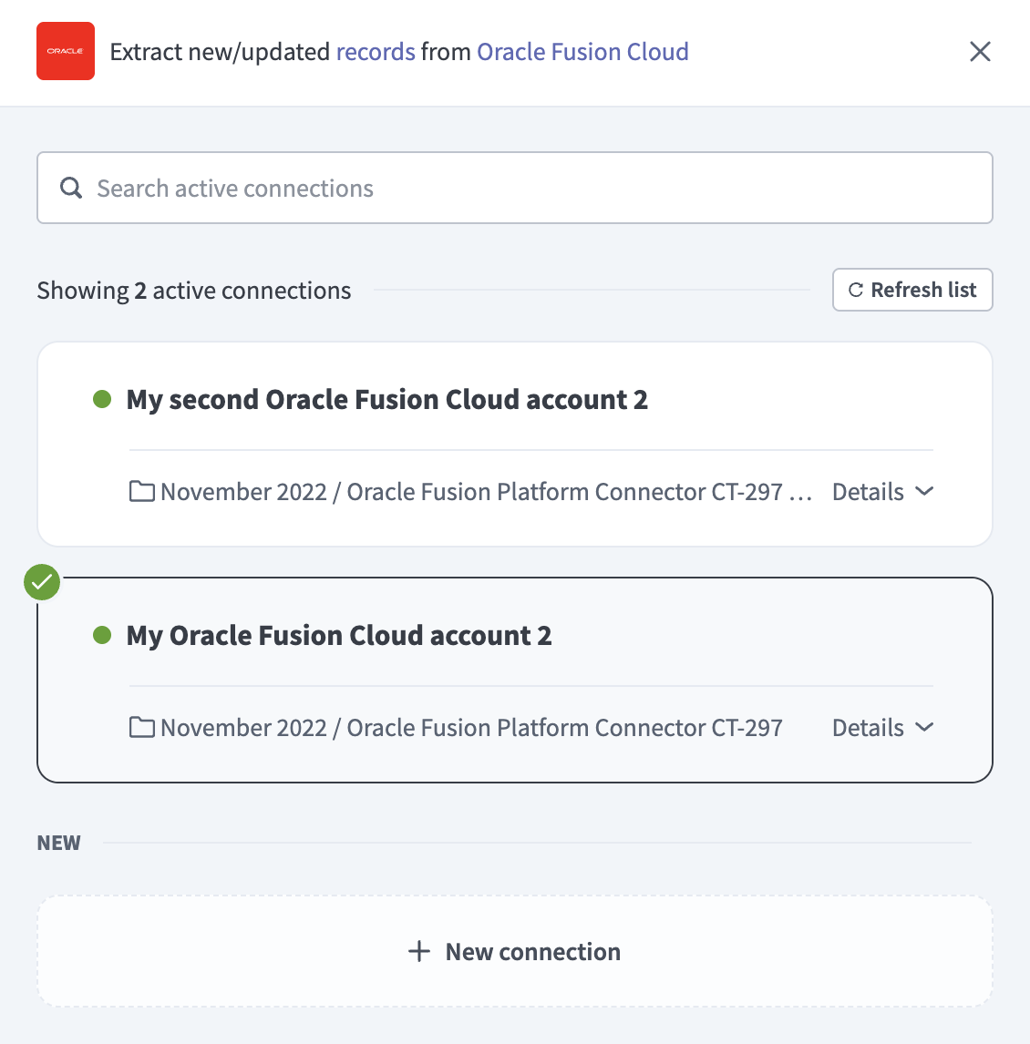The width and height of the screenshot is (1030, 1044).
Task: Collapse the selected connection's Details chevron
Action: tap(924, 727)
